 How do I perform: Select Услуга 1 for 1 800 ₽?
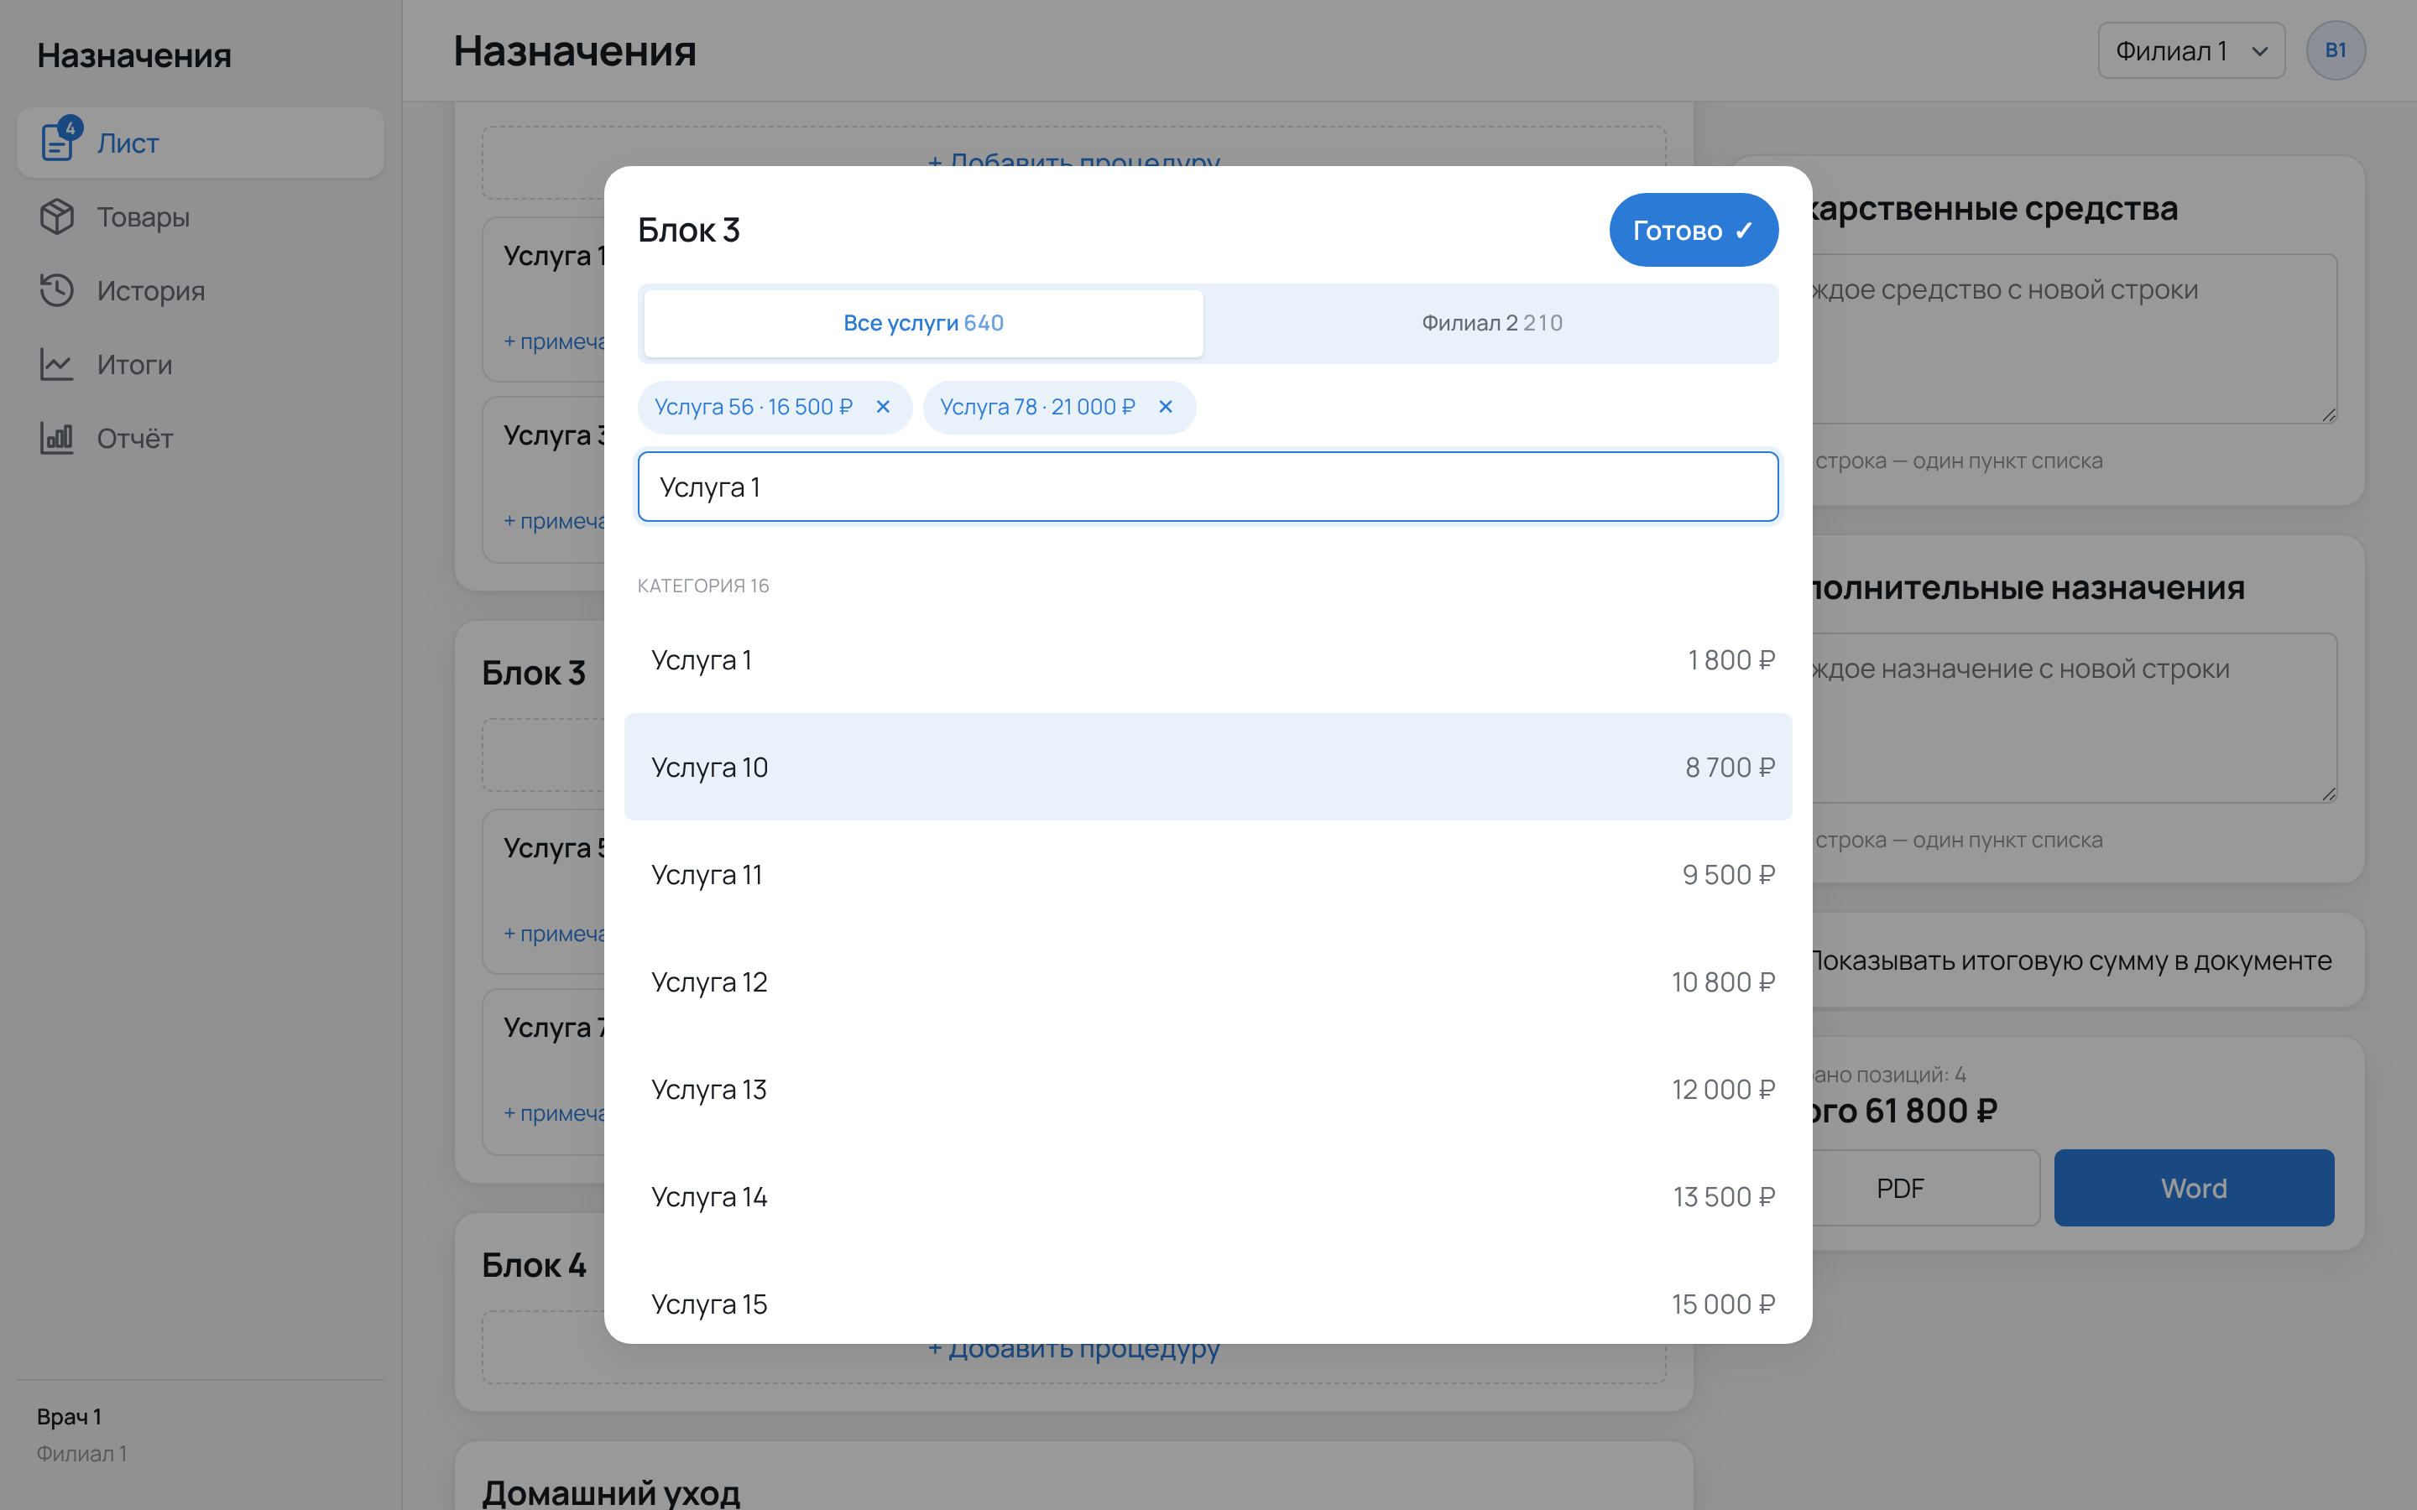coord(1208,660)
